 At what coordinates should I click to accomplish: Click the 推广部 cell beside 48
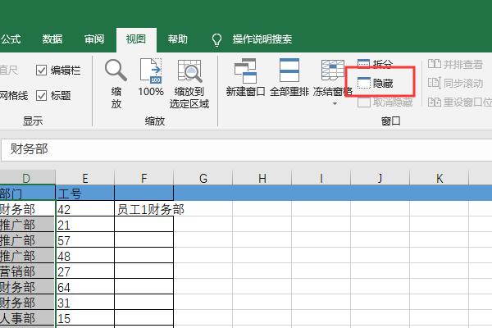(x=27, y=256)
